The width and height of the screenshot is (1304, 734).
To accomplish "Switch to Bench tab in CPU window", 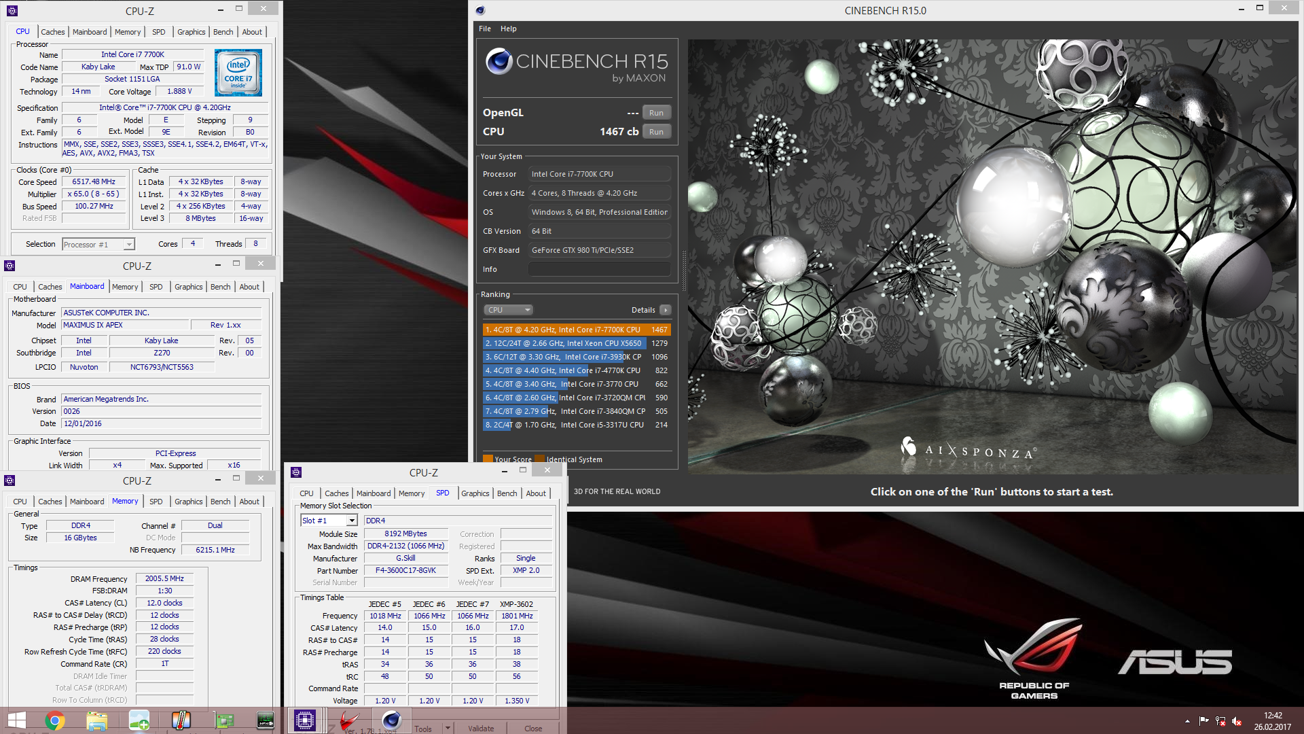I will [223, 32].
